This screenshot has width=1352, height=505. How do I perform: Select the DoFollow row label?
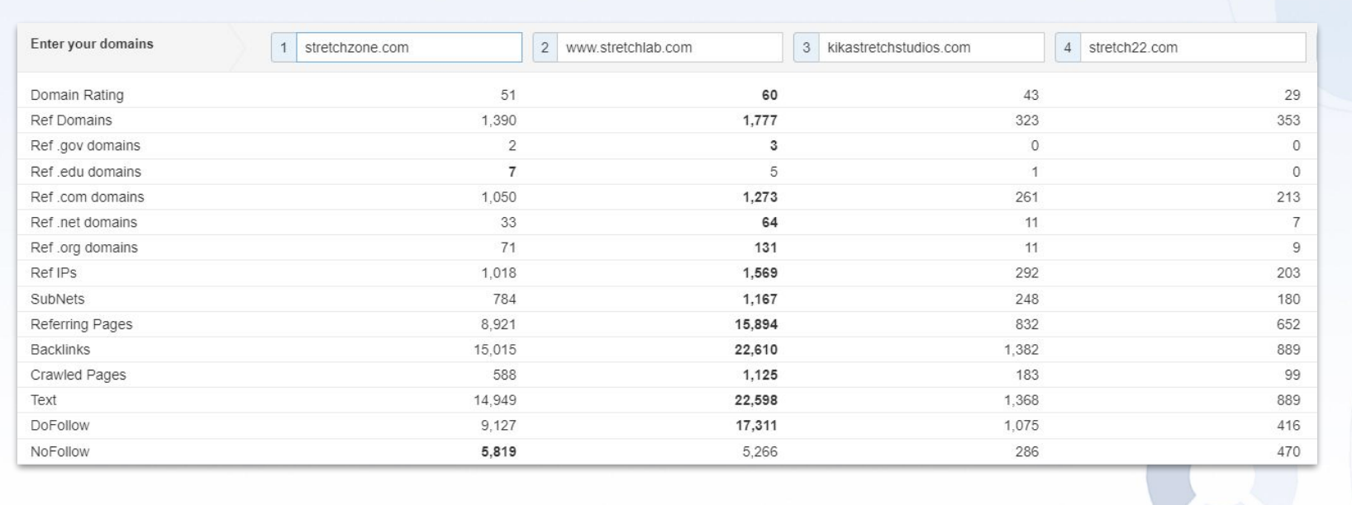pos(60,426)
